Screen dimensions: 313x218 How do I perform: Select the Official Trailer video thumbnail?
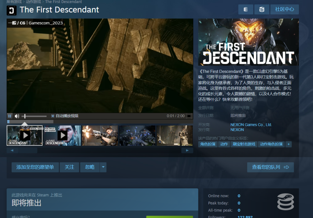click(25, 136)
